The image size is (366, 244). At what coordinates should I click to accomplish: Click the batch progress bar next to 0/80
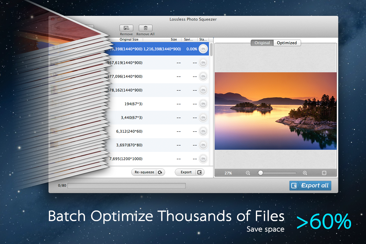pos(126,185)
